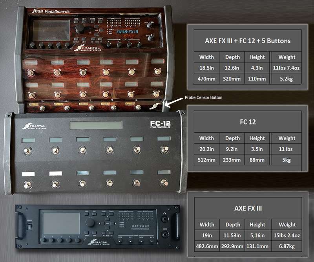Click the 'Weight' header in the FC 12 table
The width and height of the screenshot is (314, 262).
287,138
